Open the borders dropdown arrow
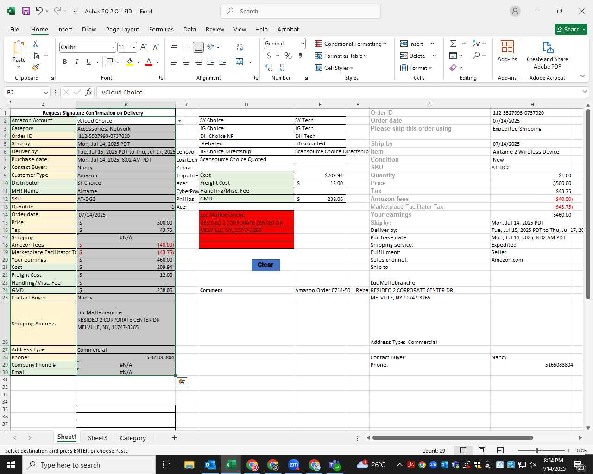 point(118,62)
